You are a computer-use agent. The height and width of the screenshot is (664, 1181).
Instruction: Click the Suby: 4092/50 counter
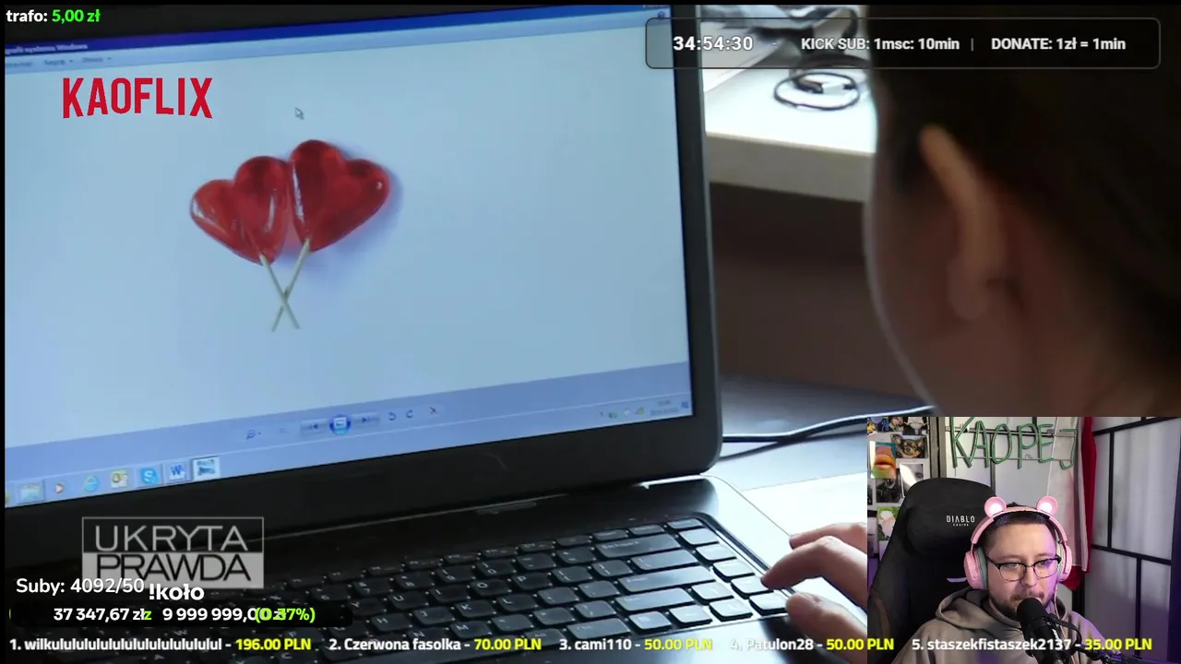coord(80,586)
